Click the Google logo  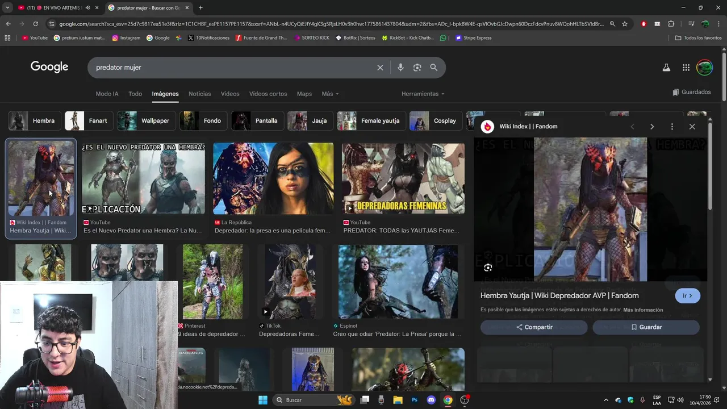coord(49,67)
